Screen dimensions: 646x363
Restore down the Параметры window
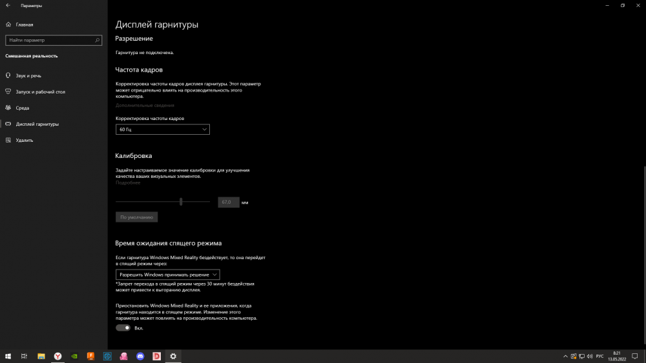pyautogui.click(x=623, y=5)
